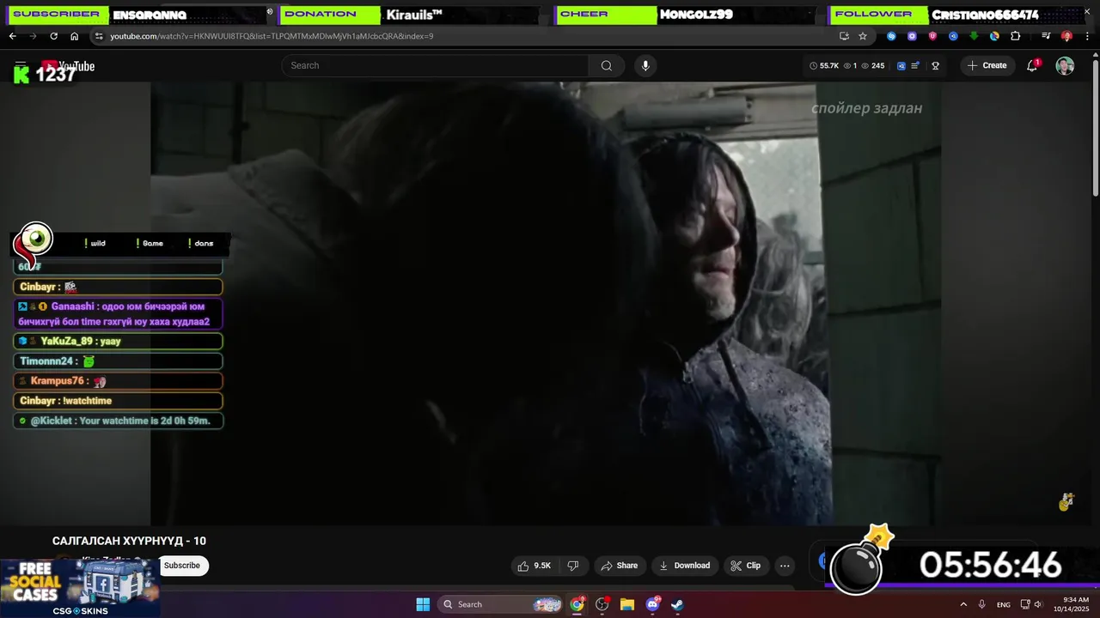Screen dimensions: 1100x618
Task: Open the volume icon in system tray
Action: (1038, 604)
